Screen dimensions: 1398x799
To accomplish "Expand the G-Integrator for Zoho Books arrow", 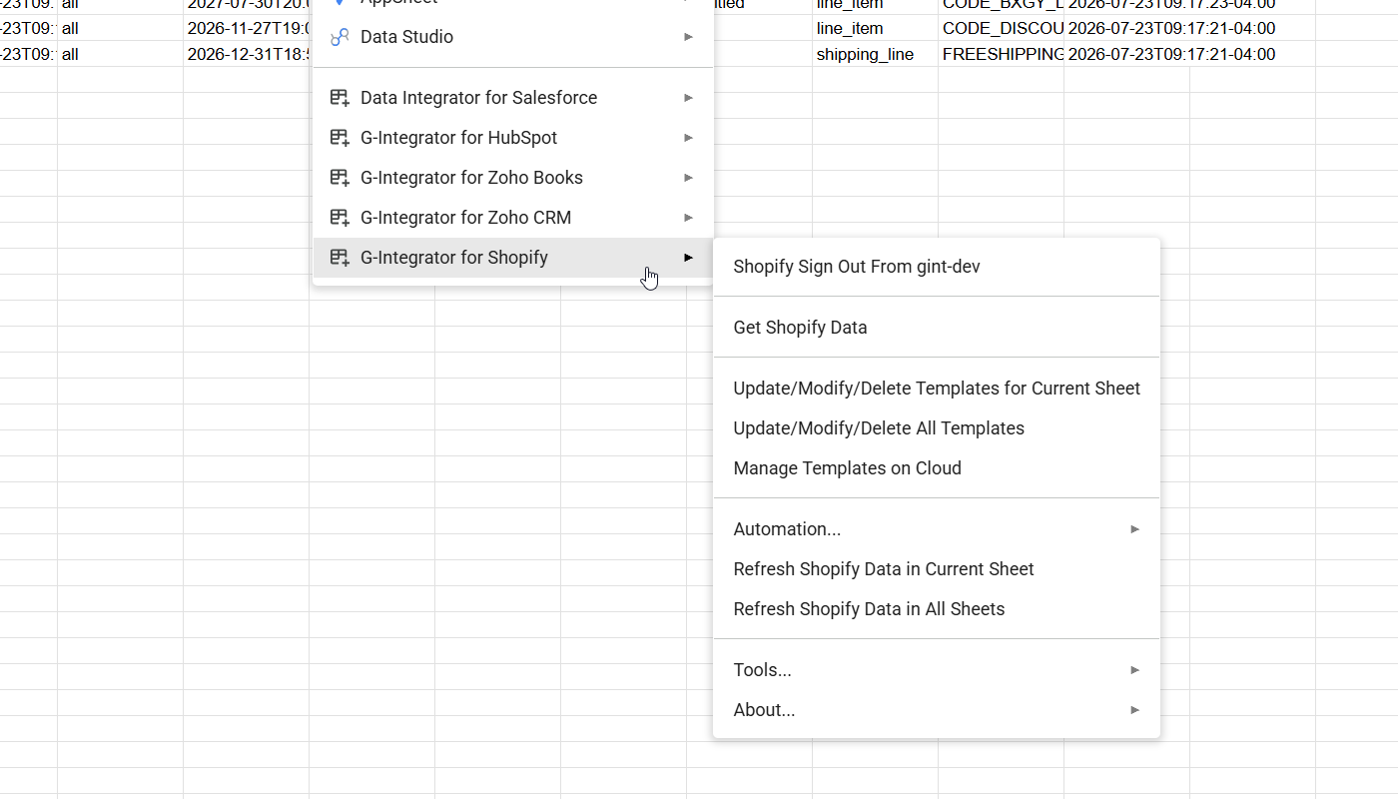I will click(688, 178).
